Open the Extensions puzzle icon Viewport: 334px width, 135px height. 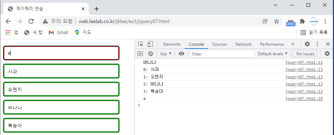(x=302, y=21)
